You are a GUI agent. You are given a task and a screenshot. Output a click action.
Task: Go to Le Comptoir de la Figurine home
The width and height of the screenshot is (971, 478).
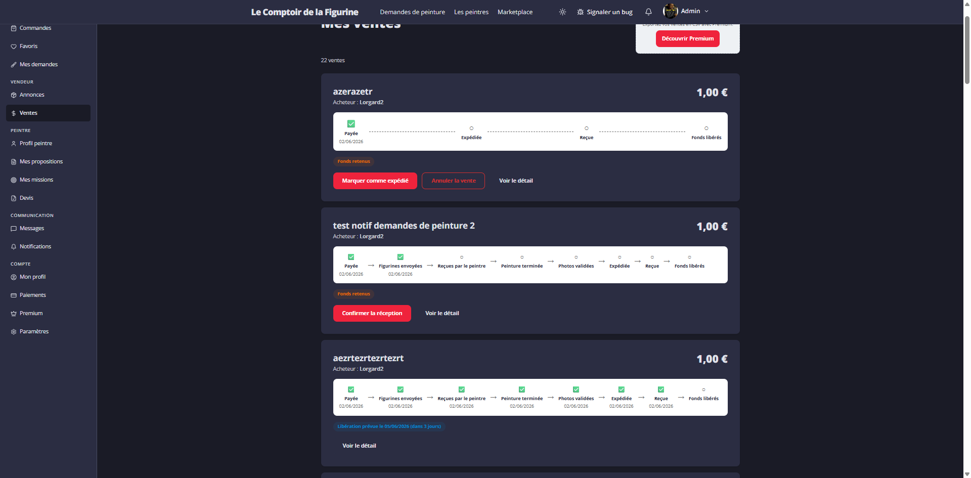click(x=304, y=12)
